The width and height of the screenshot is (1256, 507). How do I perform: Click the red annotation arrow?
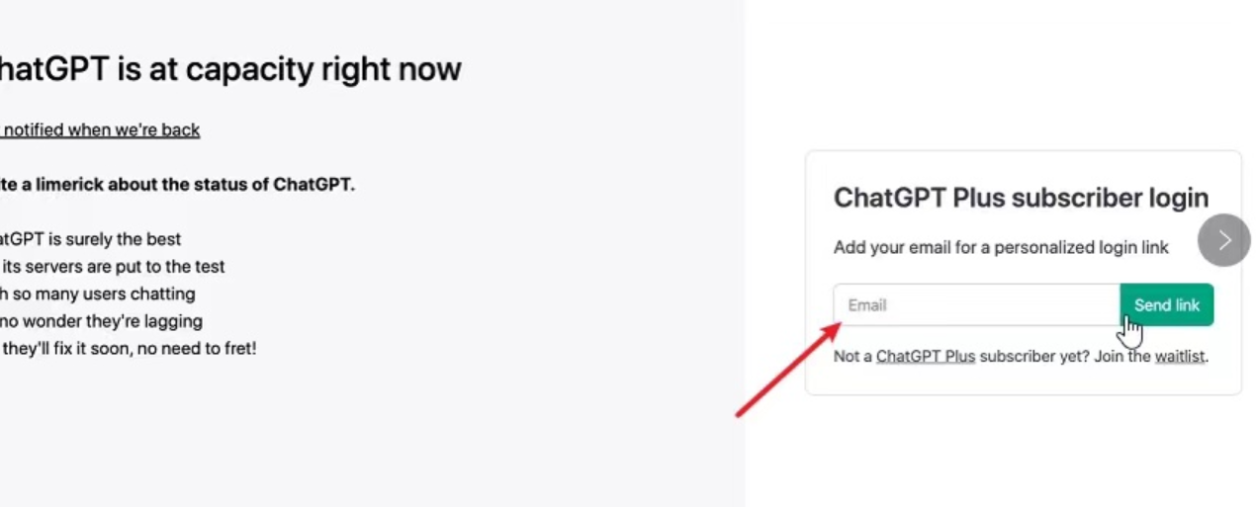coord(786,370)
